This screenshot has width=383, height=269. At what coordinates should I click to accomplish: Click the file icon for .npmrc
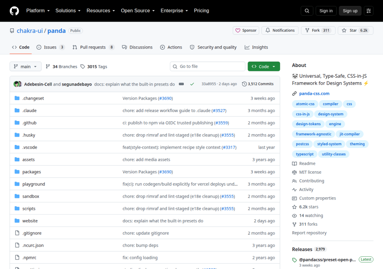[17, 257]
